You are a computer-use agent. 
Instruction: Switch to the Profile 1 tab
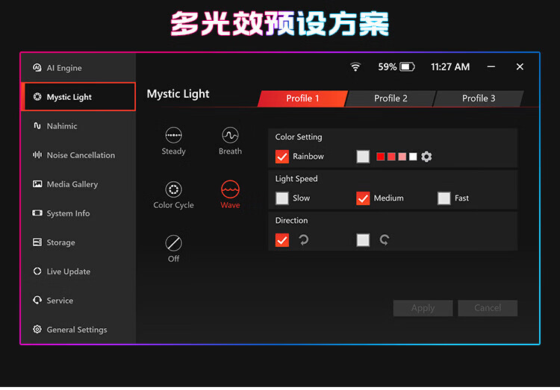(302, 98)
